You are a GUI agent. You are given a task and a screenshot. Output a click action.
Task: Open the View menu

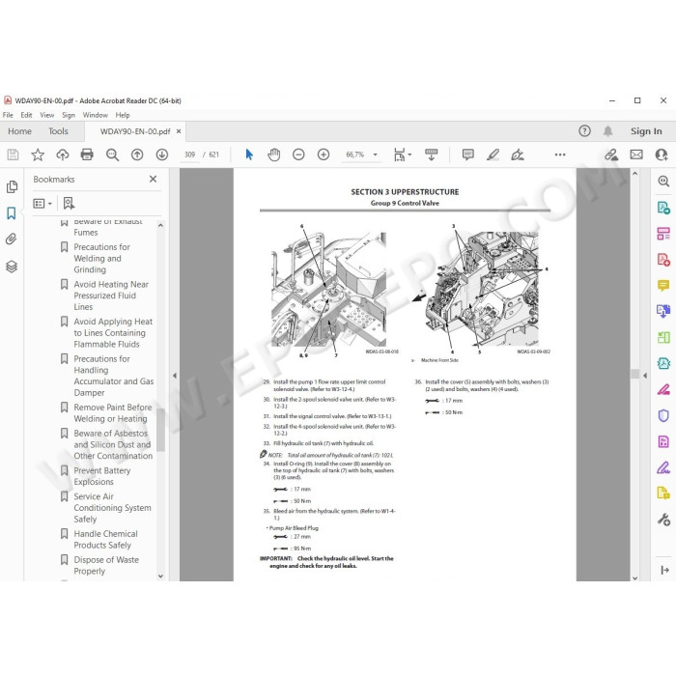click(x=47, y=115)
